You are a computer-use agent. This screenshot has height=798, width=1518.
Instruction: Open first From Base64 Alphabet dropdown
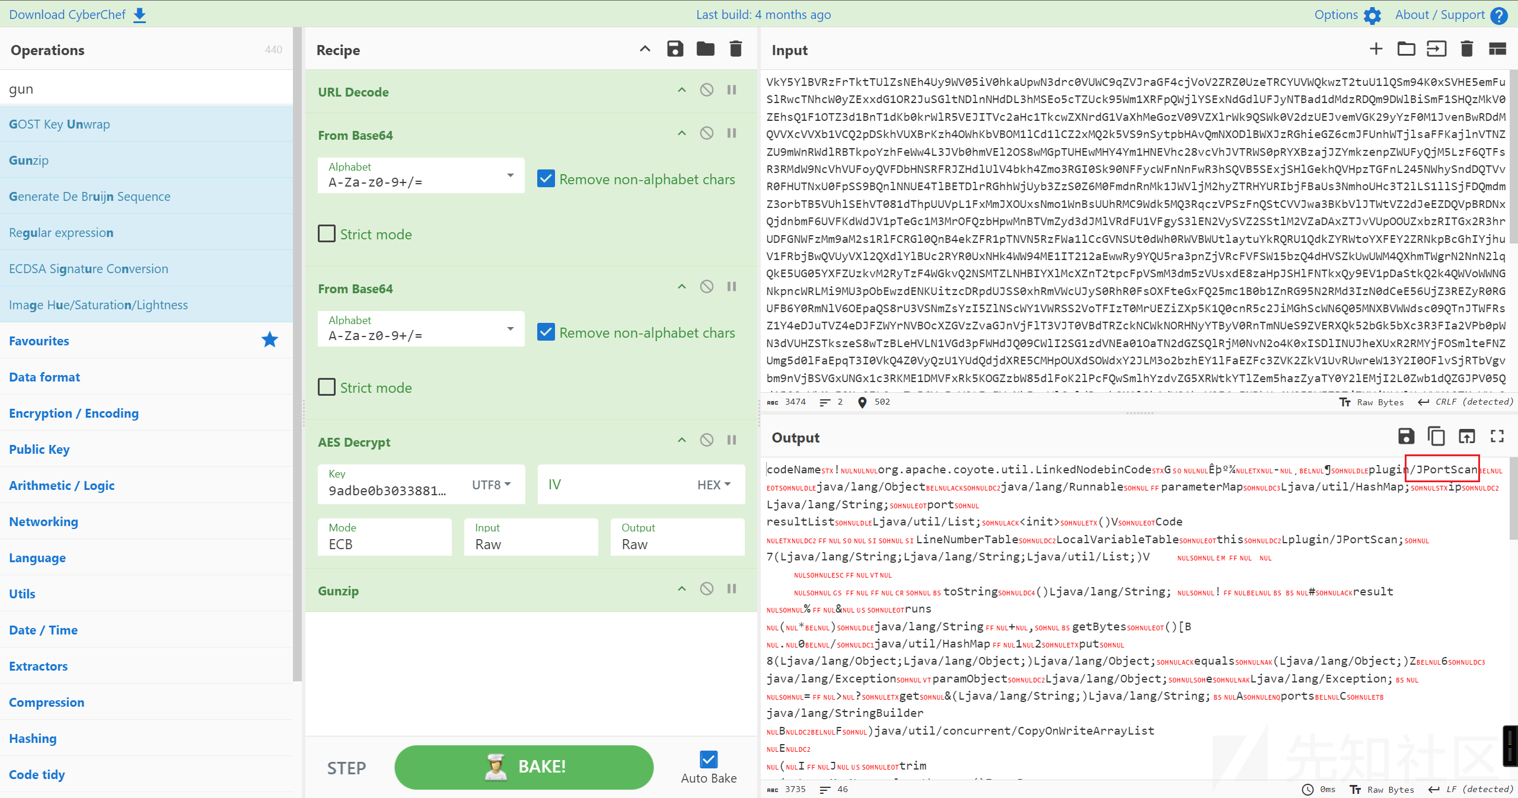coord(421,175)
